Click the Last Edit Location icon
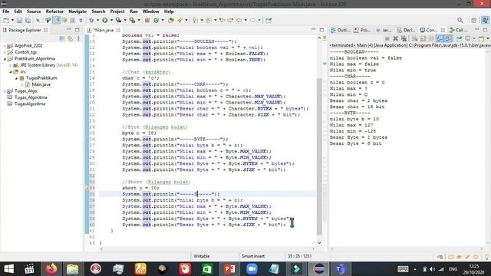The height and width of the screenshot is (276, 491). click(222, 21)
